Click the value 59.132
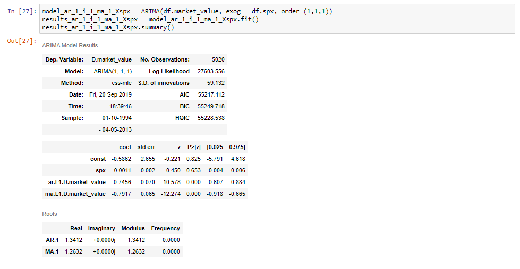Image resolution: width=520 pixels, height=269 pixels. point(216,83)
